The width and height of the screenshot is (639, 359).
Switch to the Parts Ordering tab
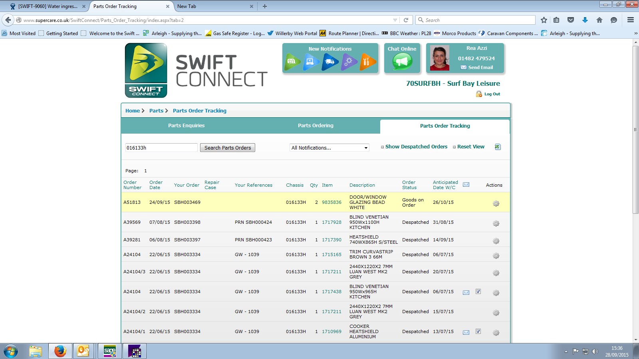tap(316, 126)
